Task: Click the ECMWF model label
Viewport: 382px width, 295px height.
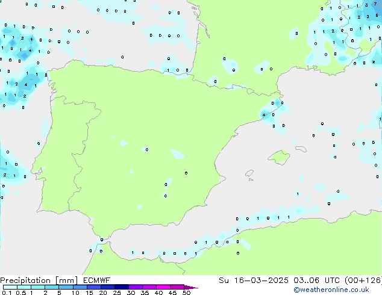Action: (97, 281)
